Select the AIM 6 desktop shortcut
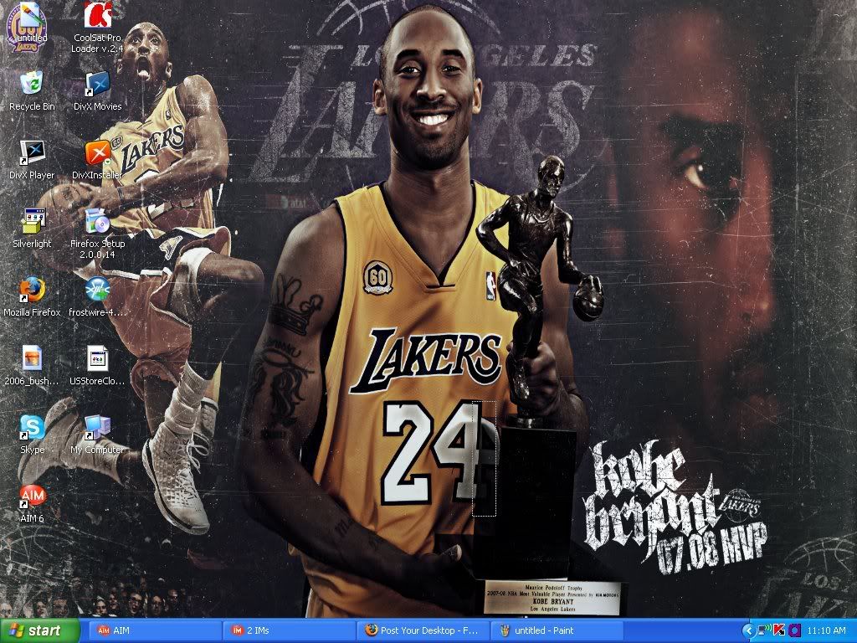The height and width of the screenshot is (643, 857). click(32, 503)
